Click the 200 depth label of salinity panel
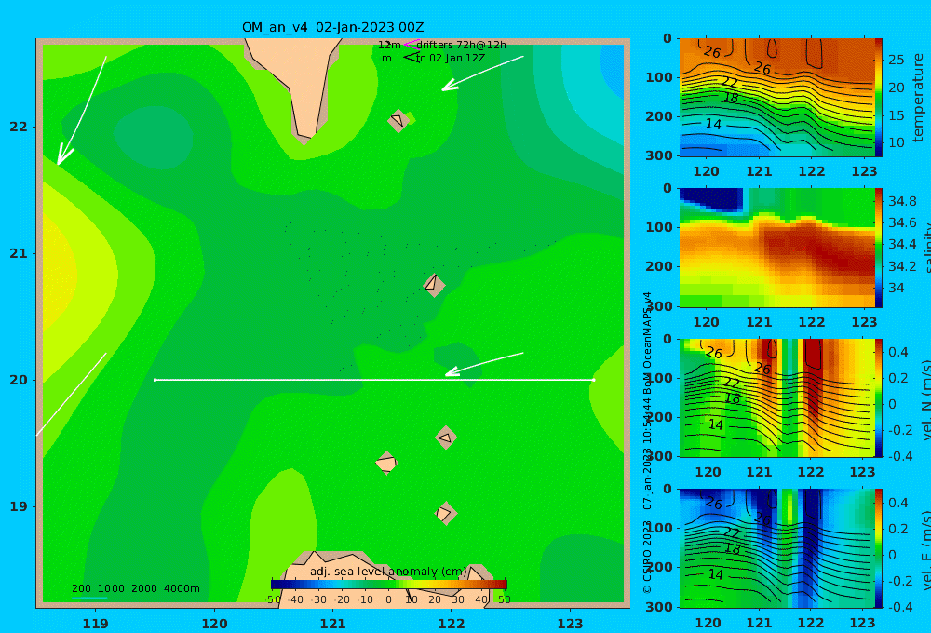The height and width of the screenshot is (633, 931). pos(659,266)
